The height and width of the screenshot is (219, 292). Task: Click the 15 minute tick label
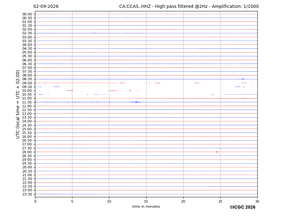click(x=146, y=201)
